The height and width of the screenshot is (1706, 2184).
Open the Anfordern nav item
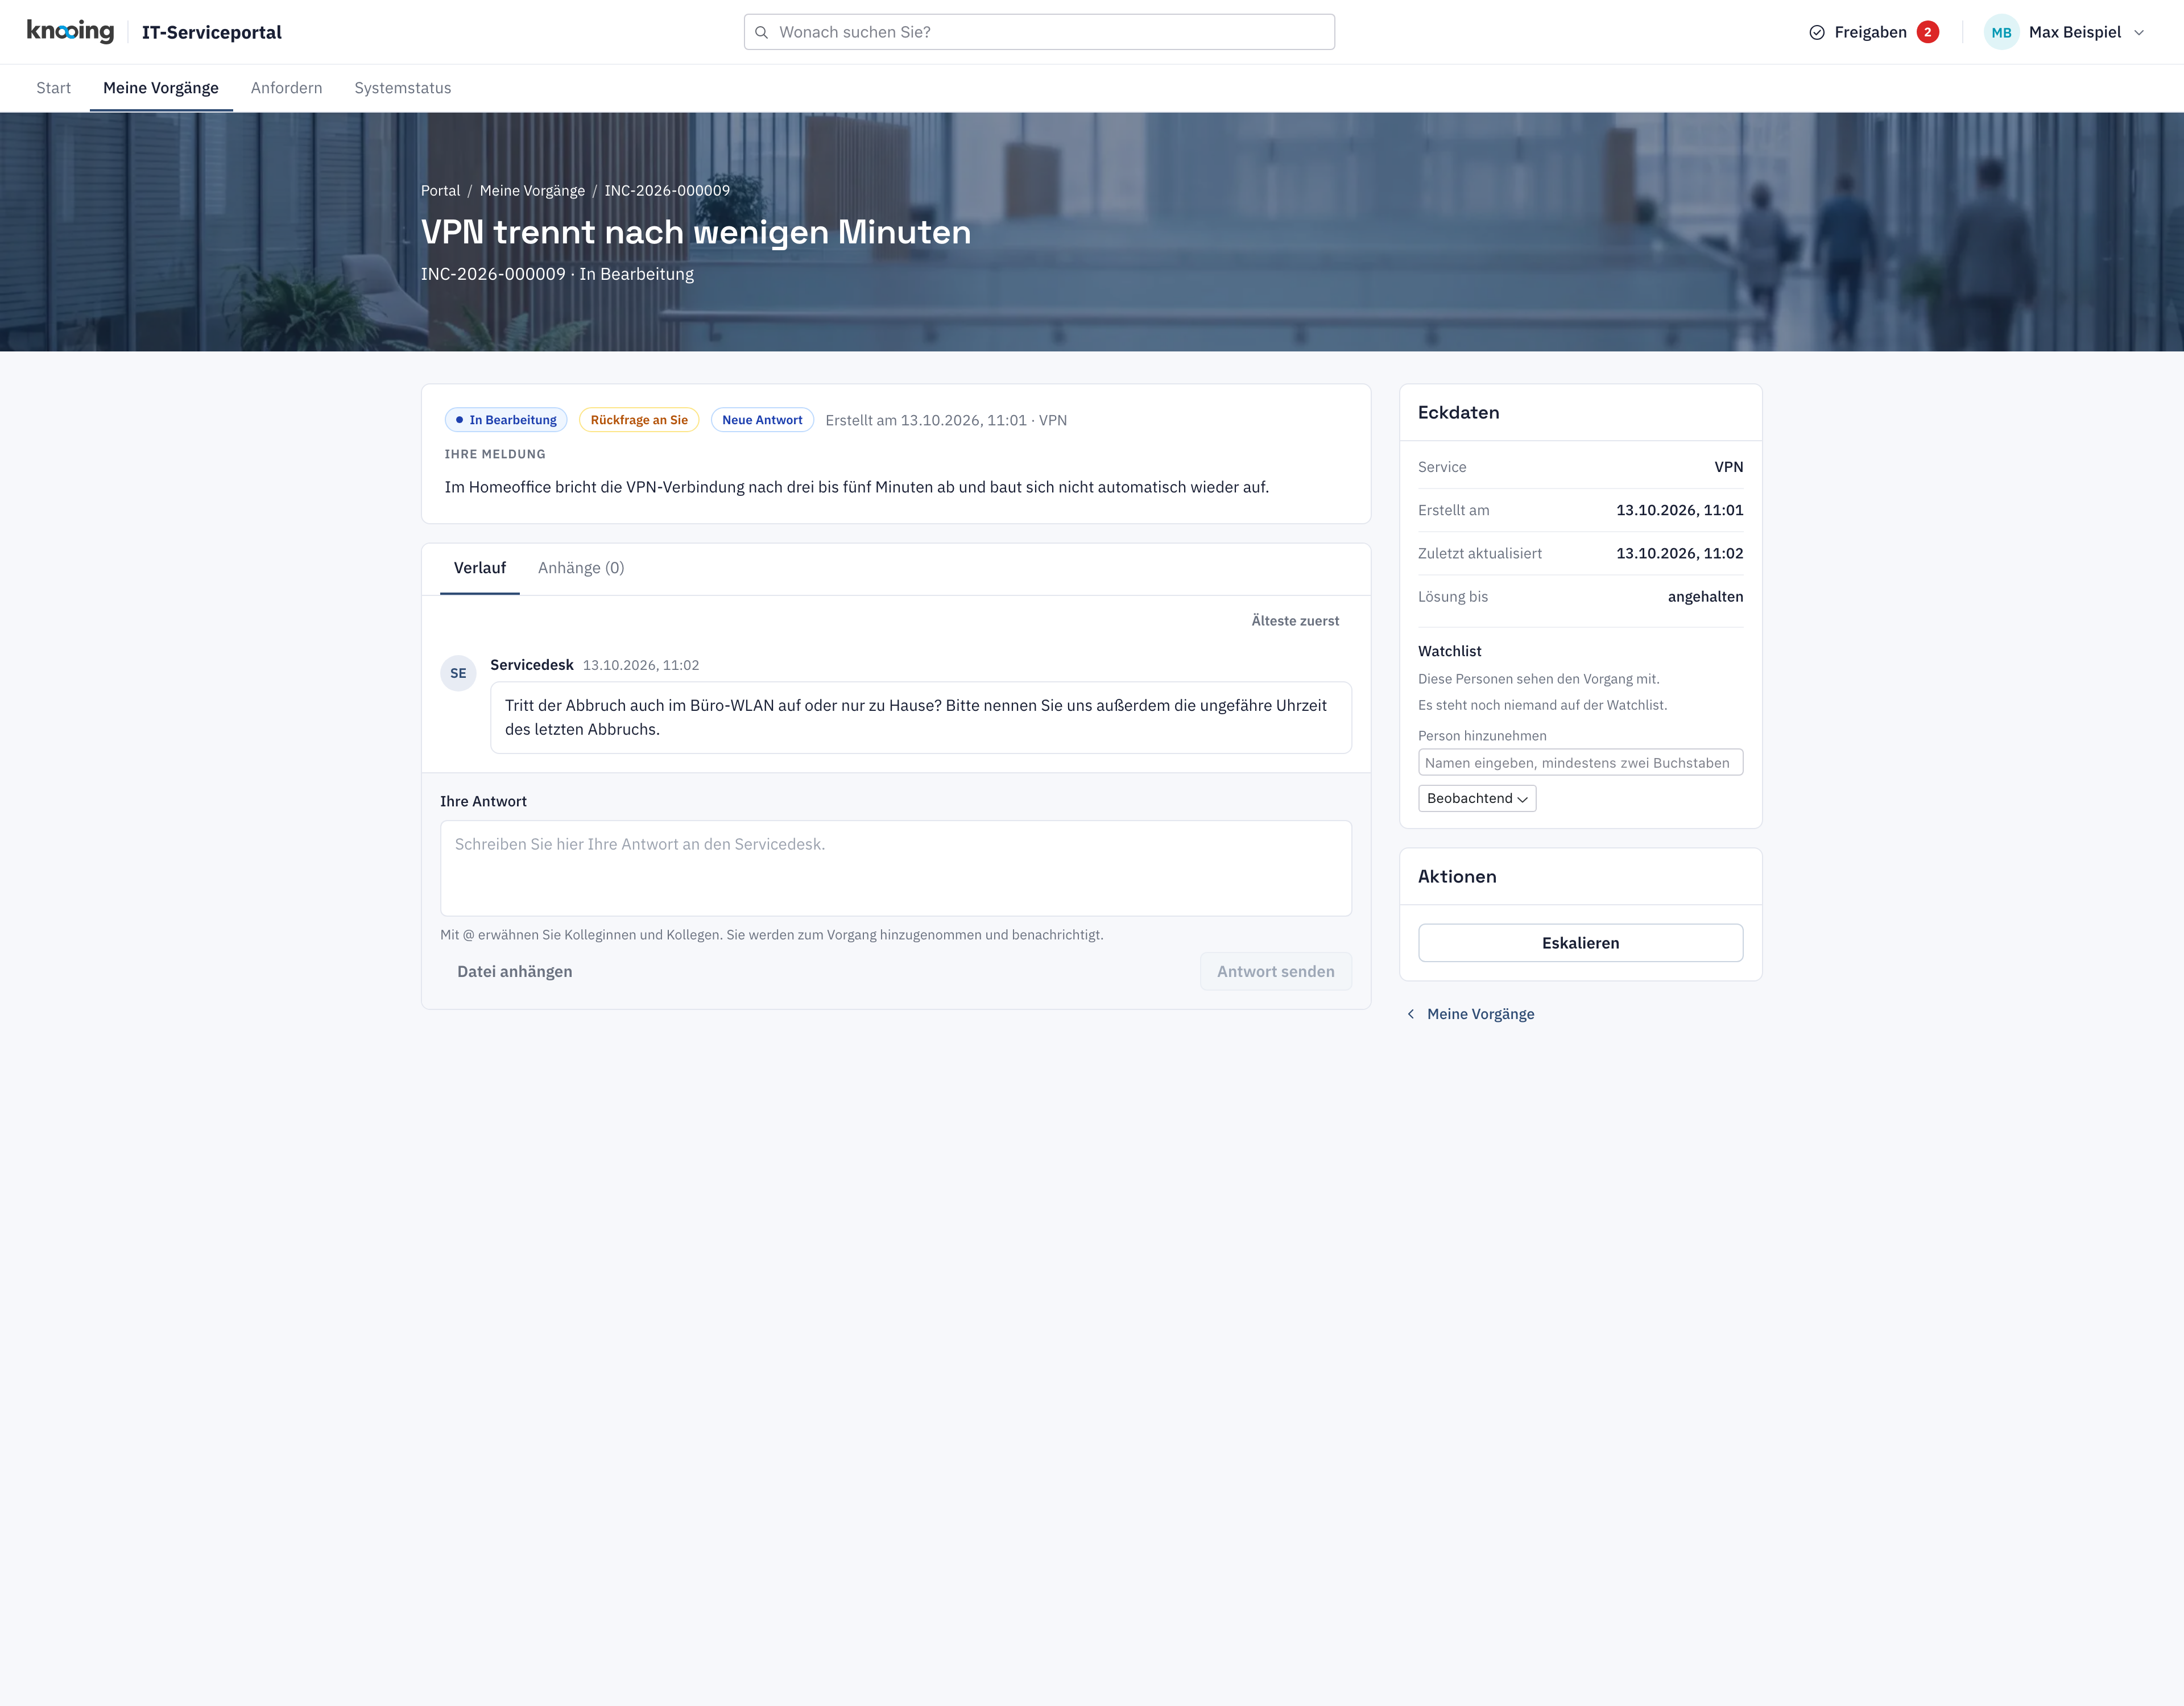point(287,88)
